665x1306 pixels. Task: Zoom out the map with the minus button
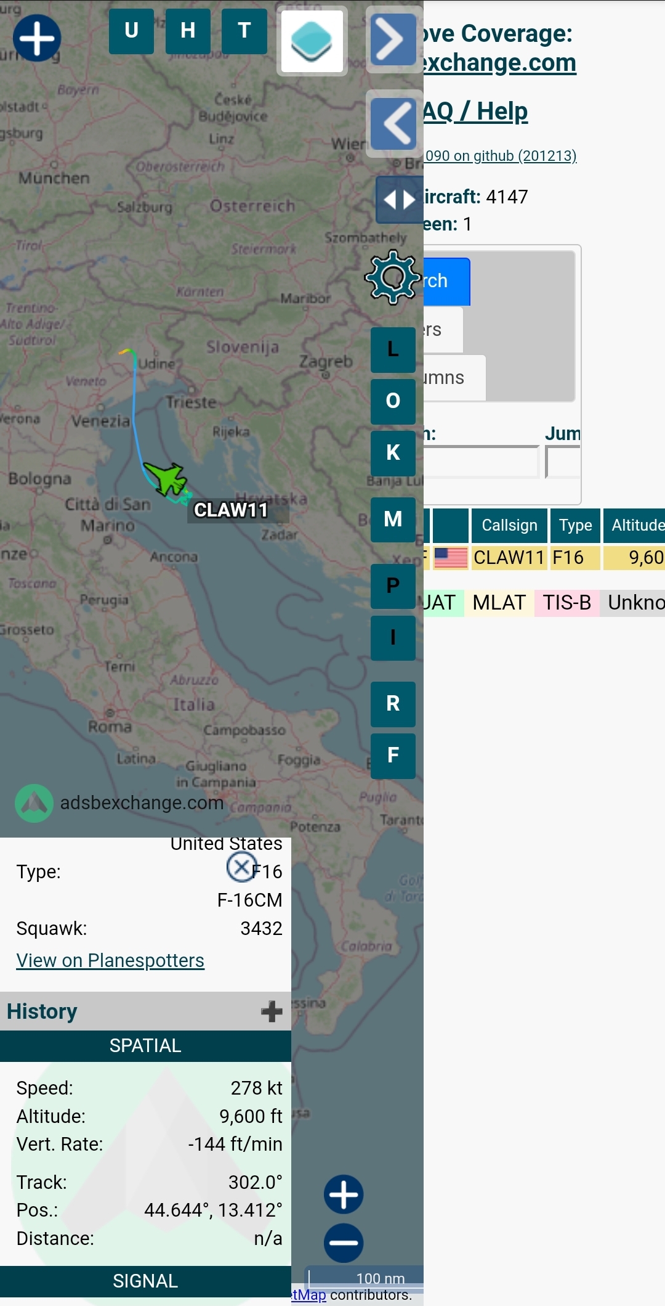click(344, 1243)
